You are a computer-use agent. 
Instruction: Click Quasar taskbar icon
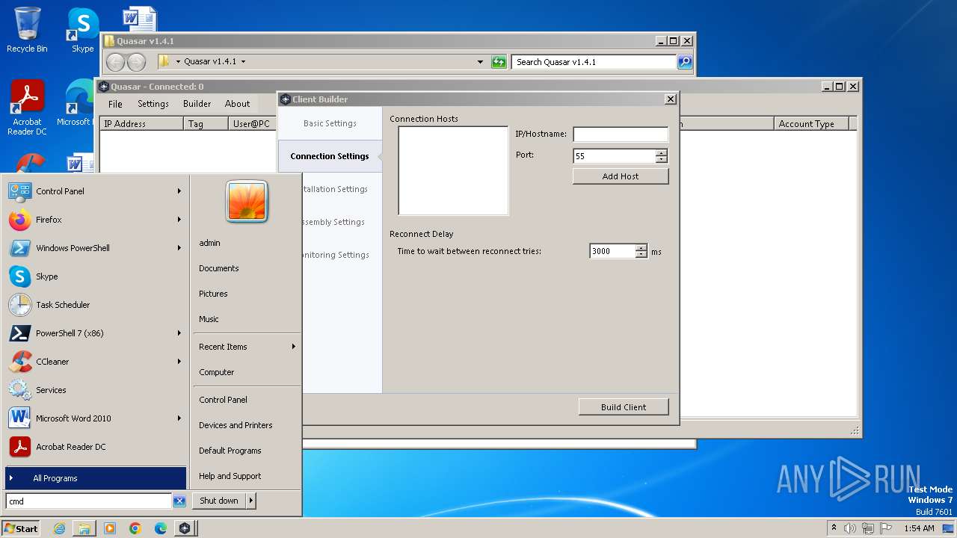185,528
